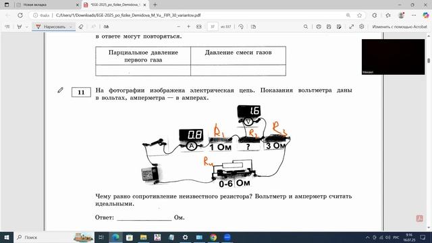
Task: Open the read aloud icon
Action: tap(106, 27)
